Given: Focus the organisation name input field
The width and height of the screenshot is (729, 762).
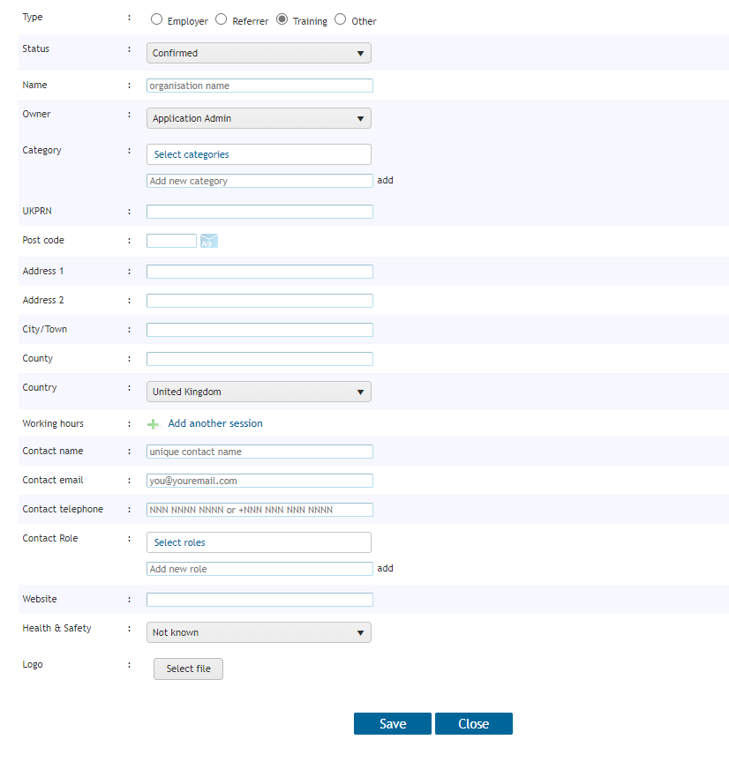Looking at the screenshot, I should point(259,86).
